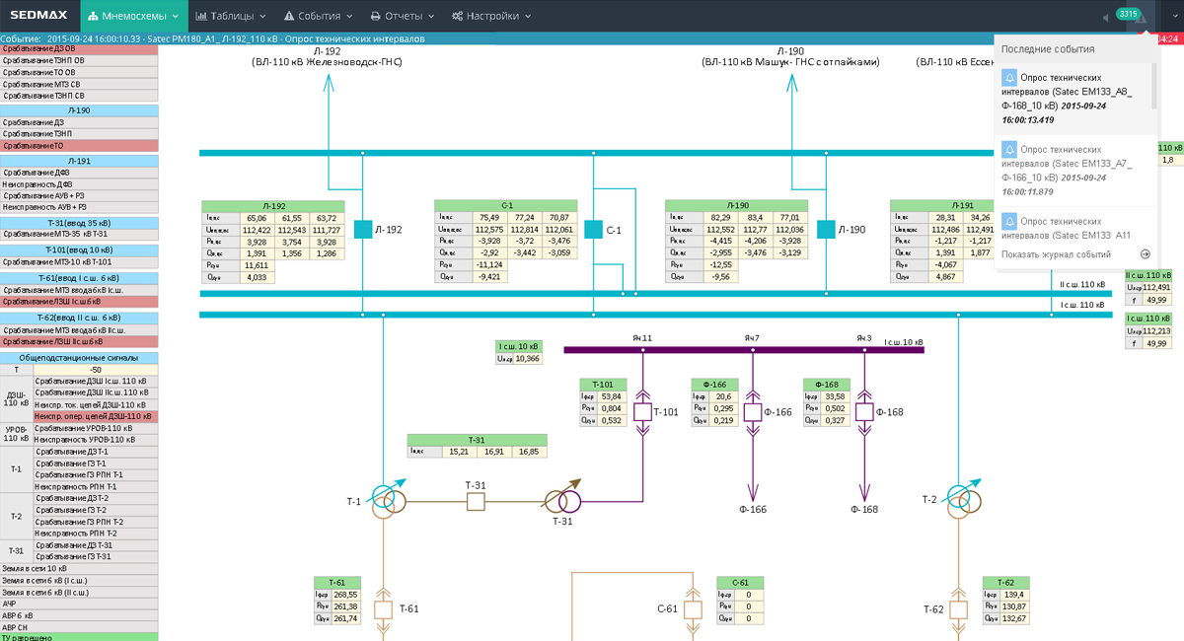The image size is (1184, 641).
Task: Click the alarm warning triangle icon
Action: click(x=1142, y=17)
